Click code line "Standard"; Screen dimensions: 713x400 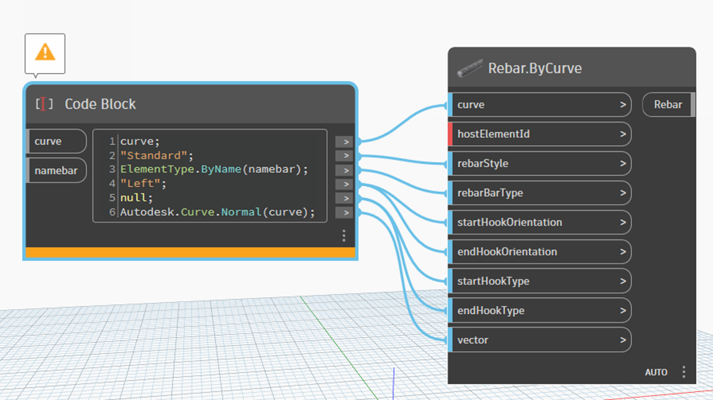157,155
